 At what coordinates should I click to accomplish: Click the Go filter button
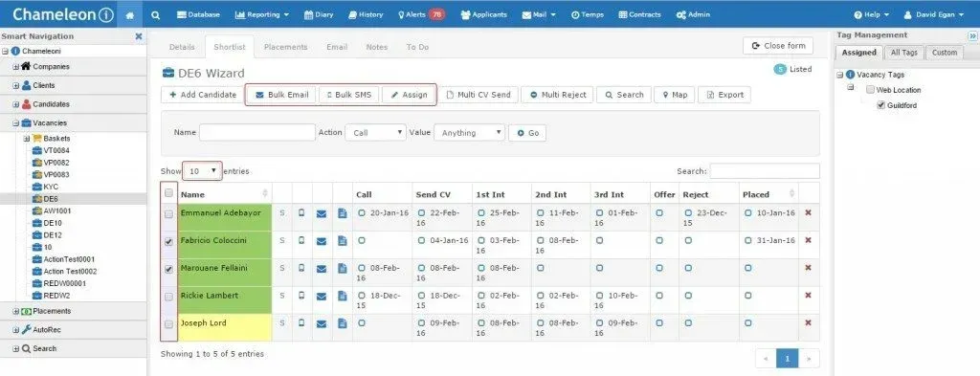tap(527, 133)
